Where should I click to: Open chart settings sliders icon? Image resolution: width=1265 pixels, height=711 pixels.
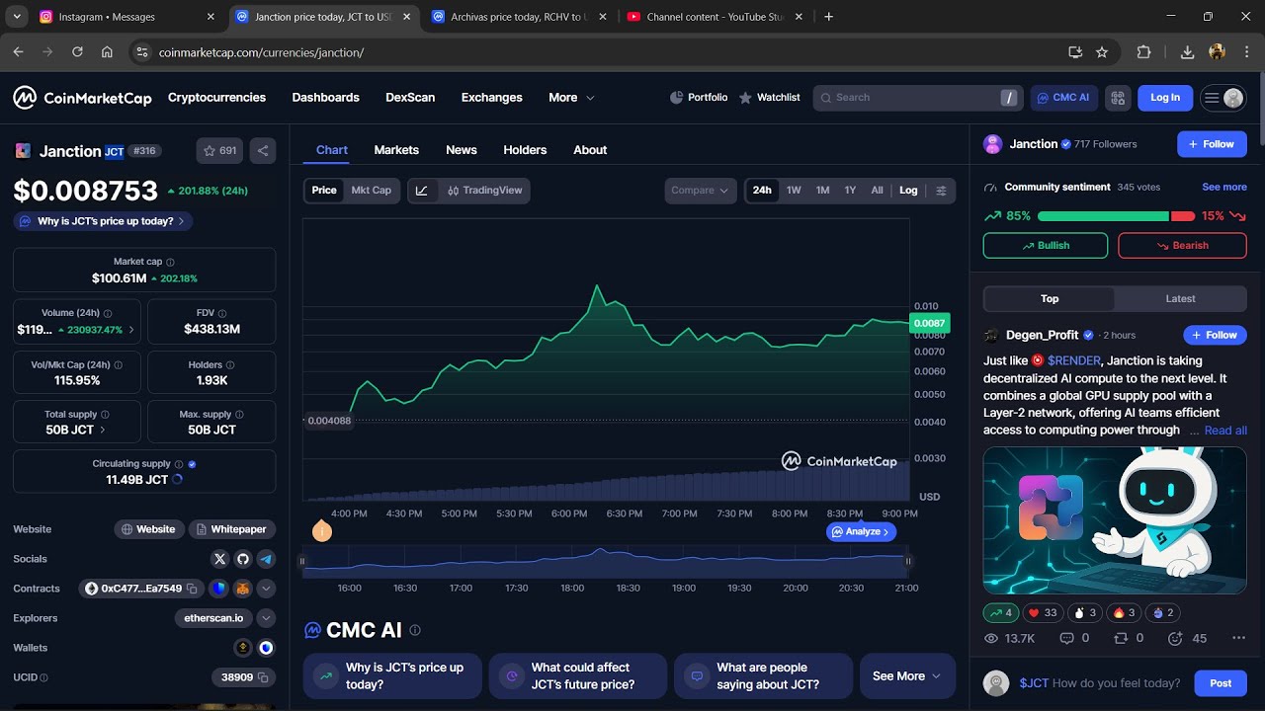click(x=941, y=191)
